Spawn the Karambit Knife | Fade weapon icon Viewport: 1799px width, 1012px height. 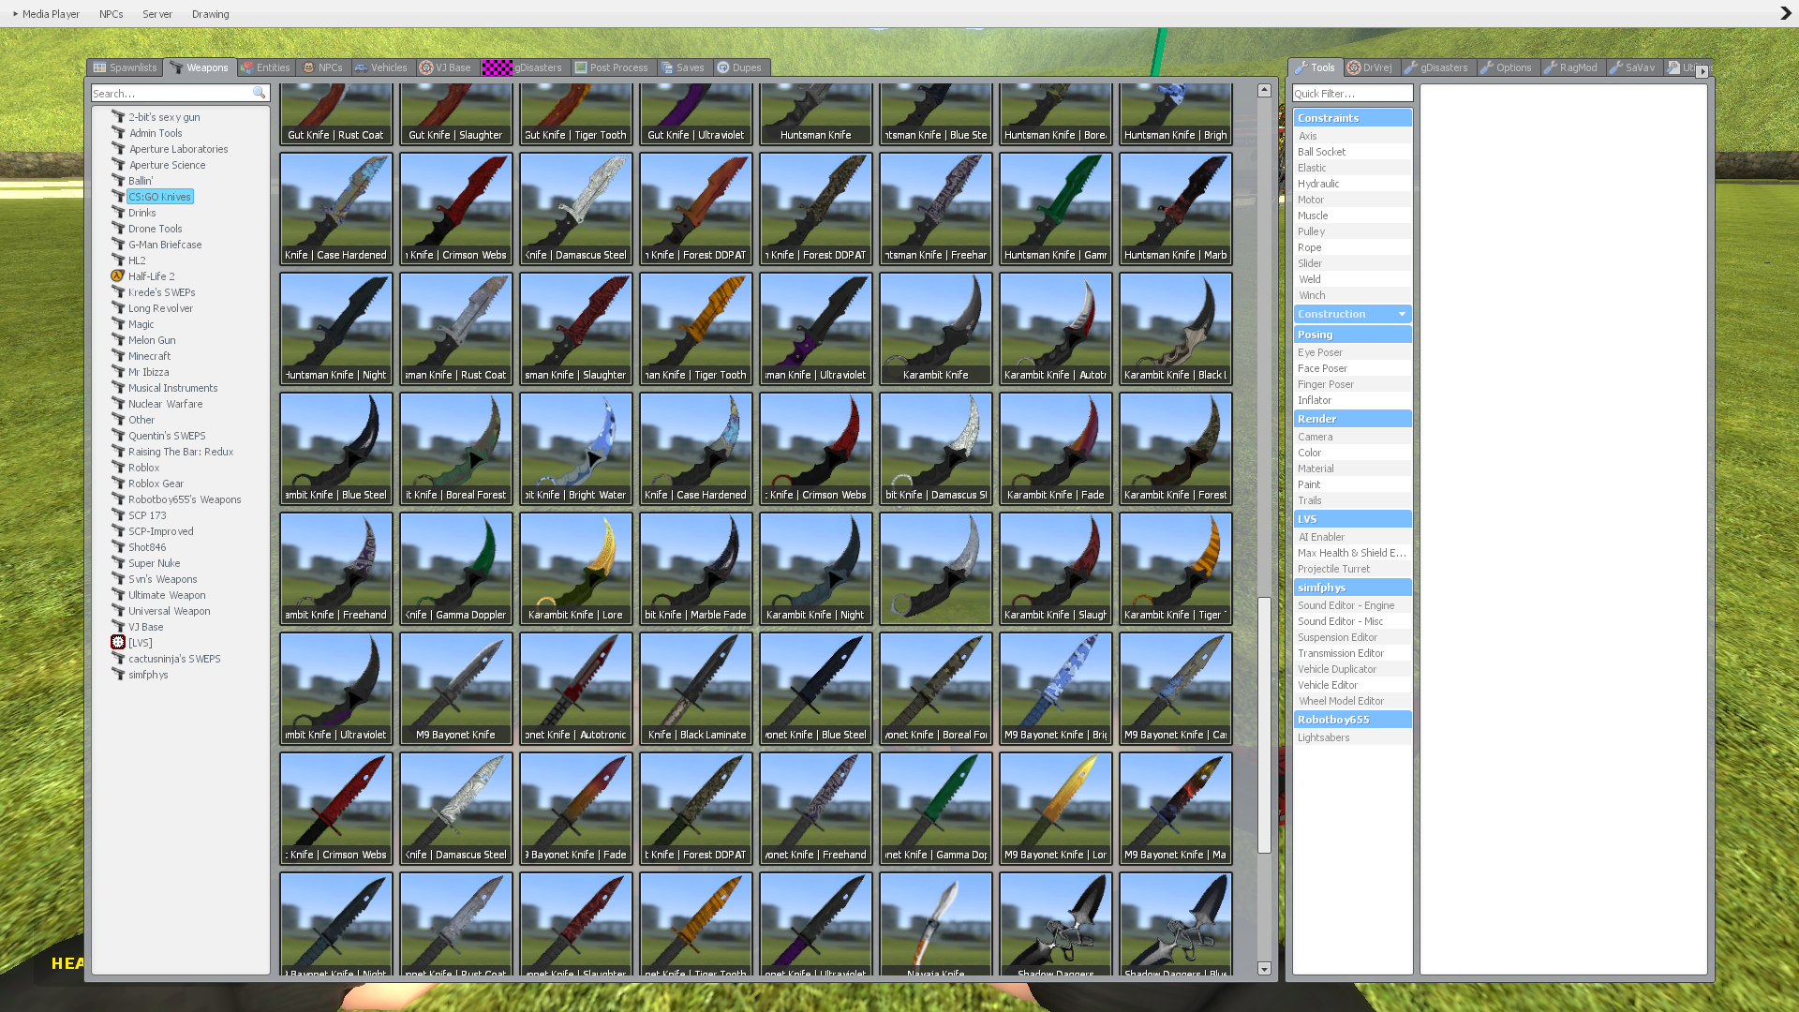[1055, 448]
